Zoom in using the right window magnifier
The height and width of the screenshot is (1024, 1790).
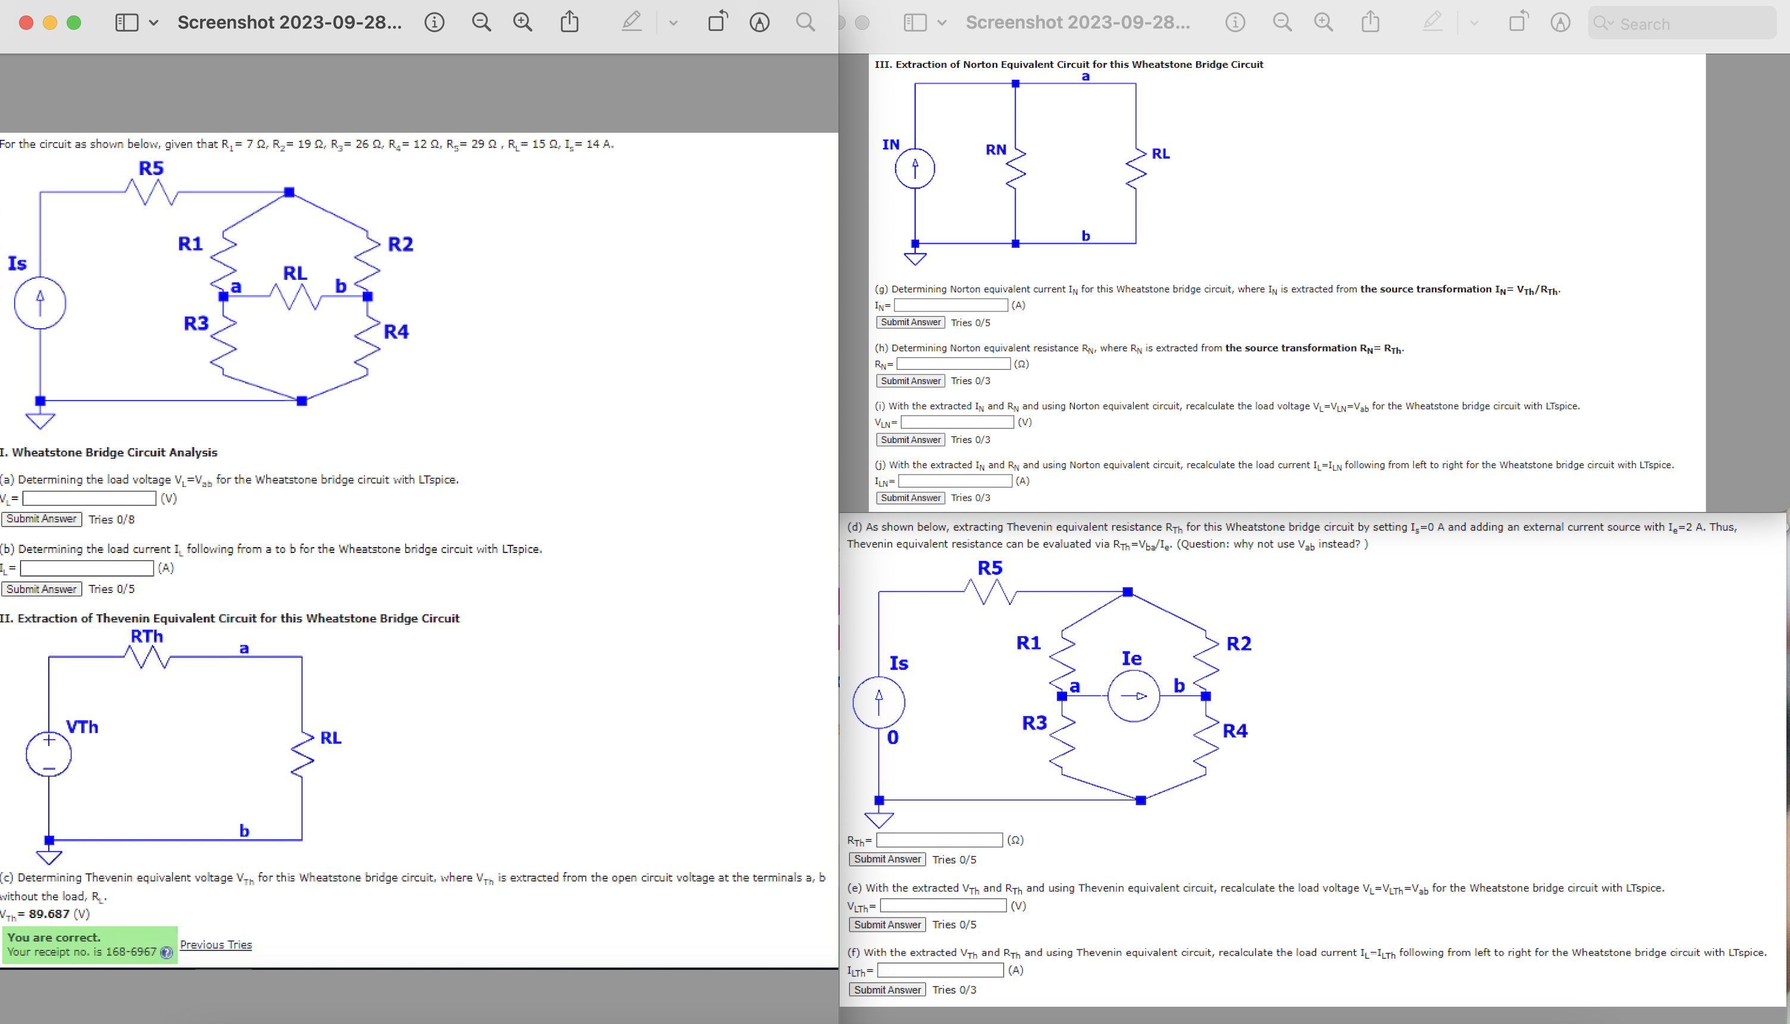[x=1323, y=22]
